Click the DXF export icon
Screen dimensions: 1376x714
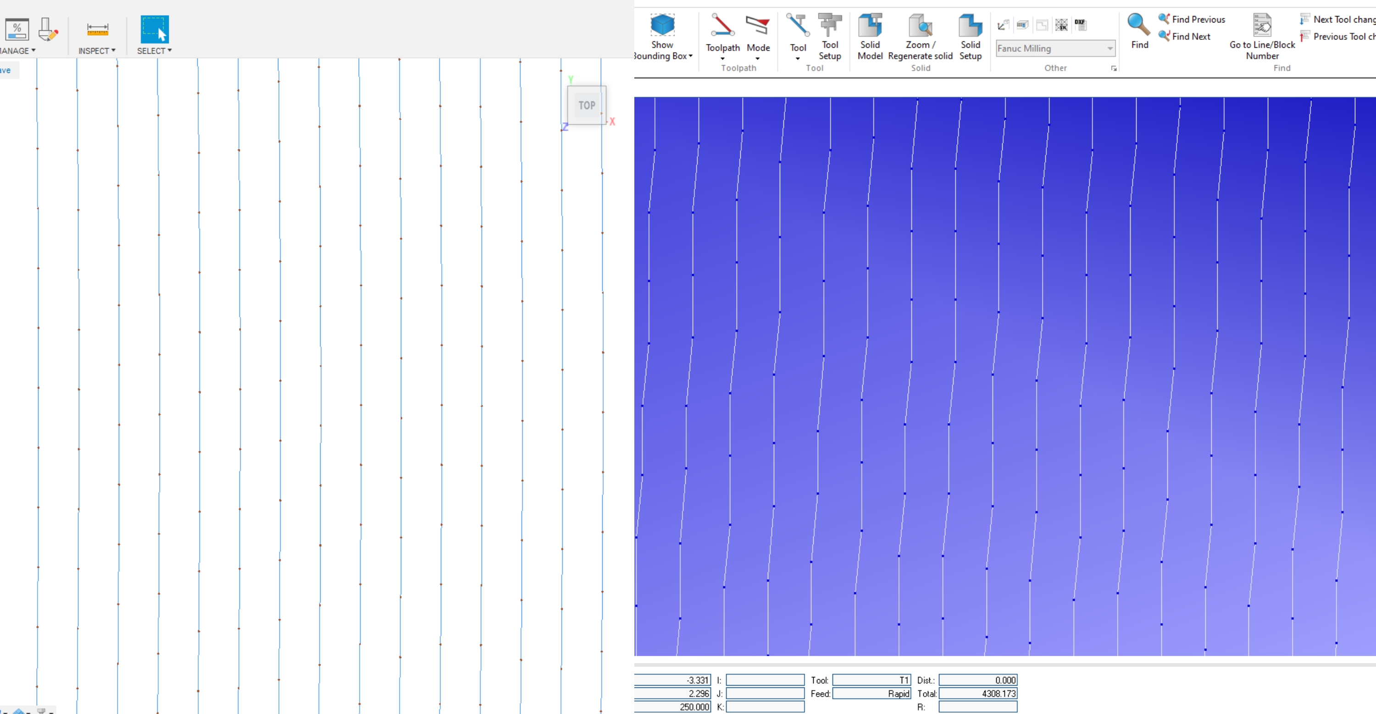point(1080,25)
